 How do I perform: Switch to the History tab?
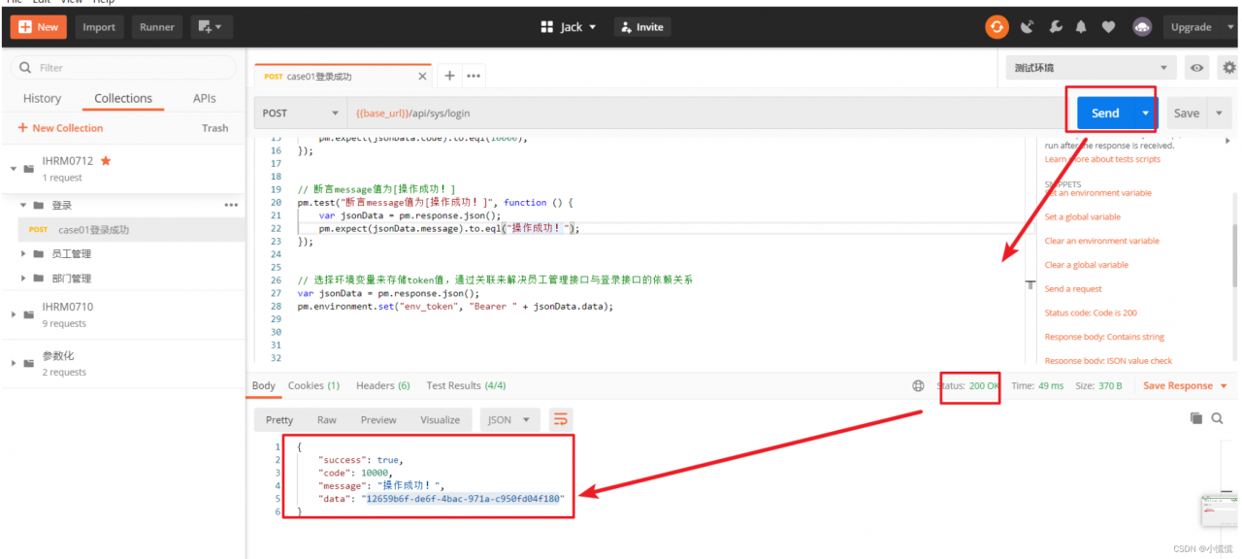click(42, 98)
